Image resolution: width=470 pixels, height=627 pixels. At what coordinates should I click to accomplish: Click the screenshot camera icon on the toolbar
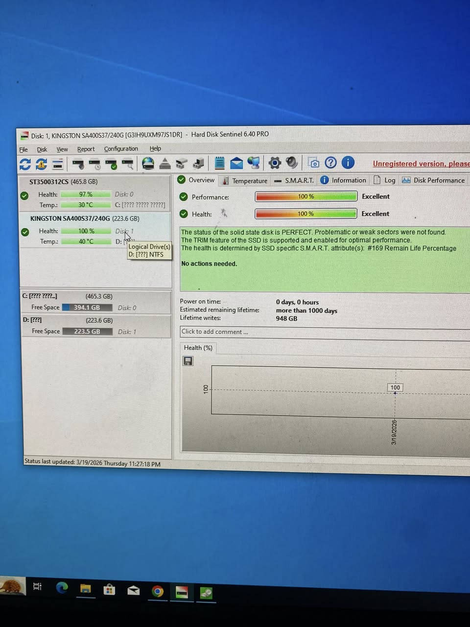(314, 163)
